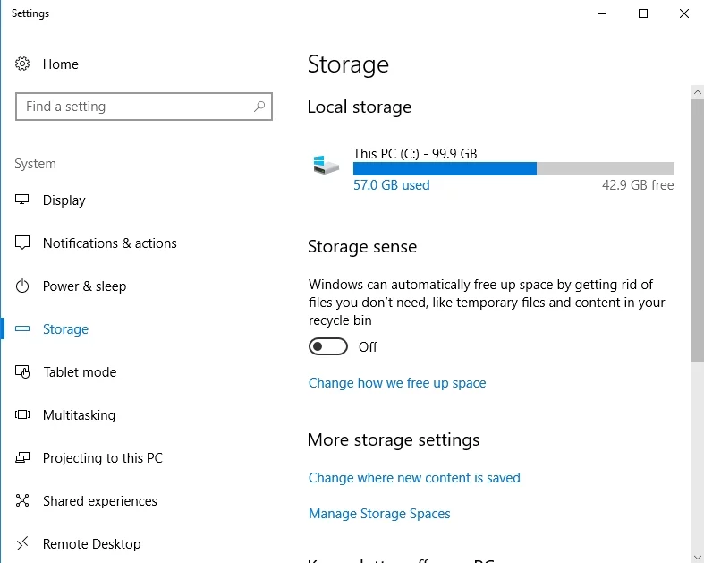Click the Power & sleep icon
The height and width of the screenshot is (563, 704).
(x=23, y=286)
